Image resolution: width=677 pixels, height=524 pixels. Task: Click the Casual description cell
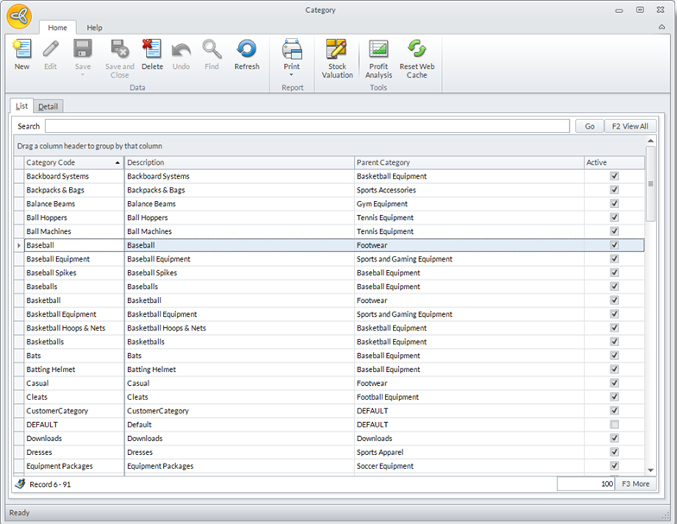pos(239,383)
